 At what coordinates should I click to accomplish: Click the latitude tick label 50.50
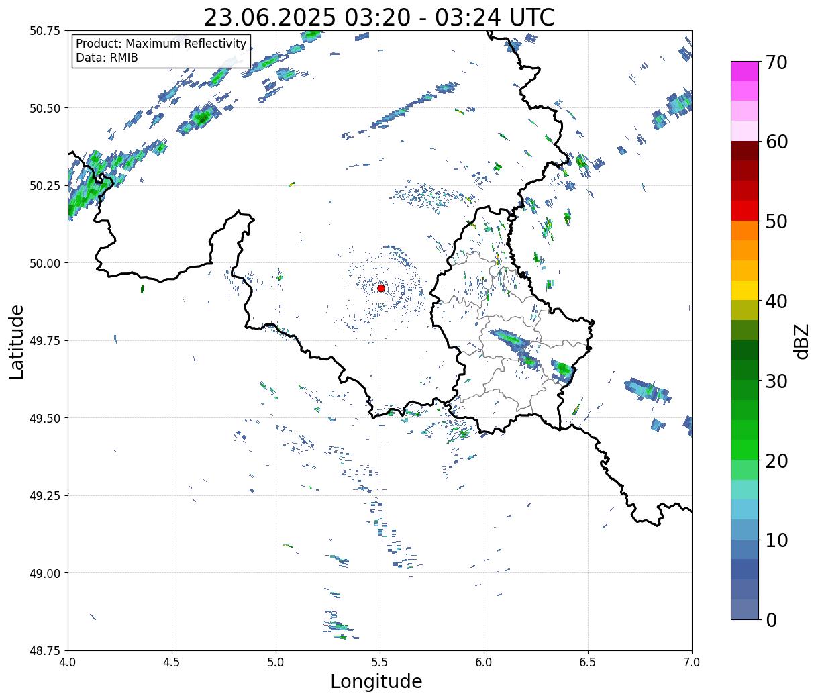[44, 108]
